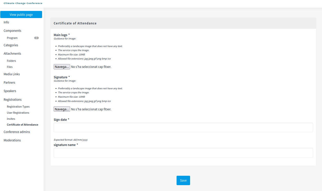Open Registrations in sidebar
Image resolution: width=322 pixels, height=191 pixels.
coord(13,100)
